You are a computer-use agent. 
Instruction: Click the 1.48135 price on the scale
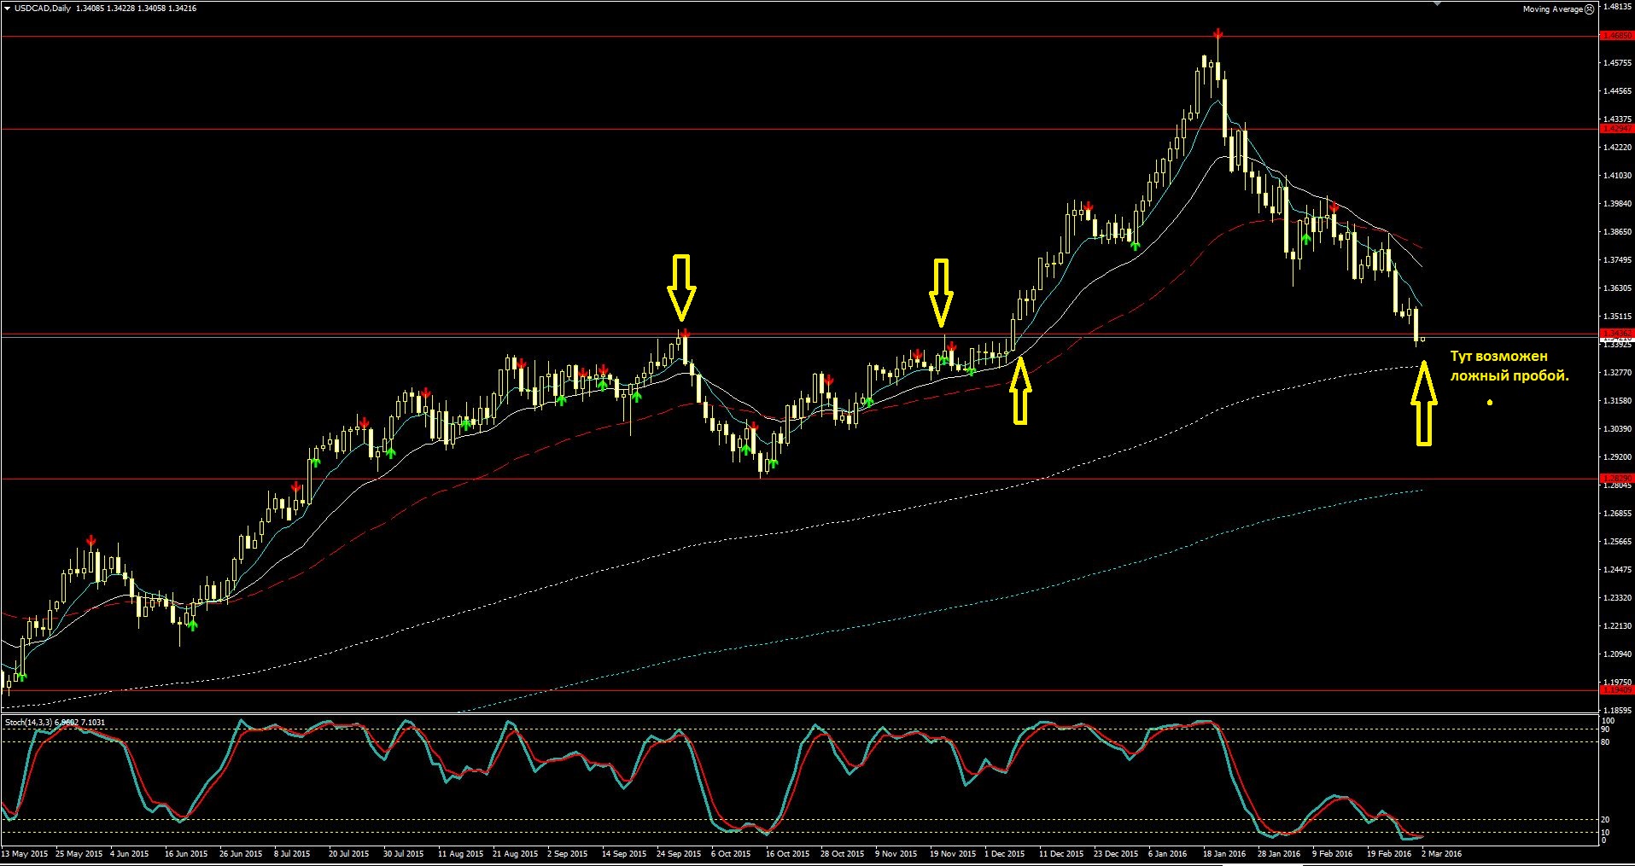[x=1619, y=7]
